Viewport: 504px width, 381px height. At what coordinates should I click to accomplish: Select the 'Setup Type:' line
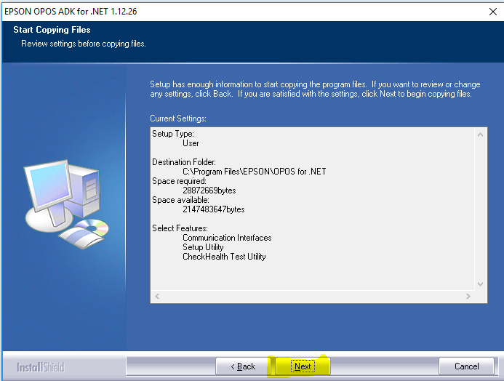coord(173,134)
